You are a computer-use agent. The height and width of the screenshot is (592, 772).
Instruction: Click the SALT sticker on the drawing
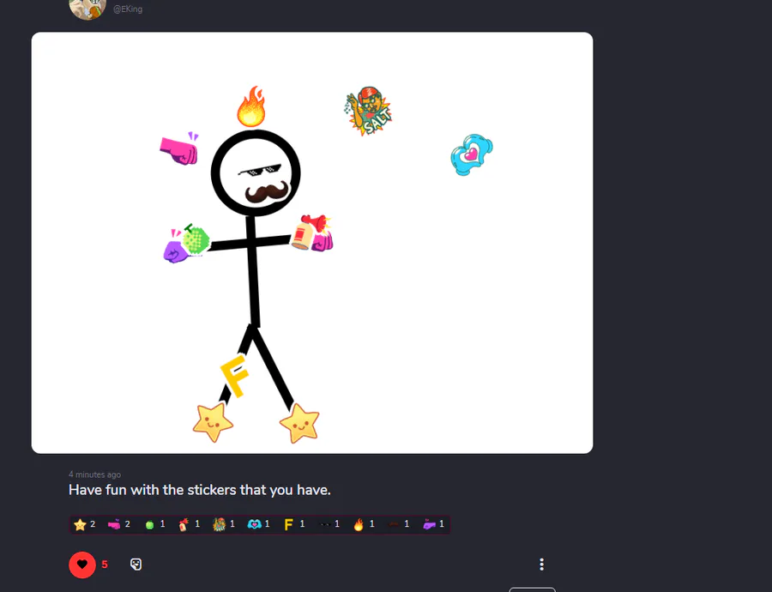click(368, 111)
